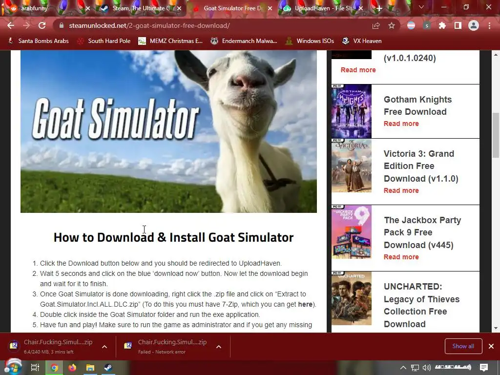500x375 pixels.
Task: Open the Chrome three-dot menu
Action: click(x=489, y=26)
